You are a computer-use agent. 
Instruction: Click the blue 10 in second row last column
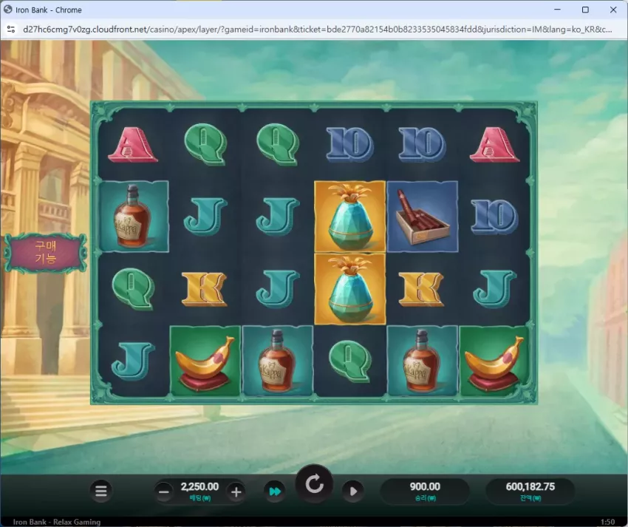pyautogui.click(x=494, y=217)
